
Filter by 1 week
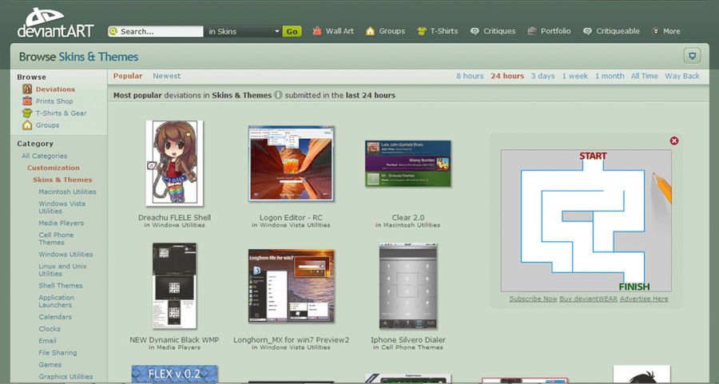click(575, 76)
